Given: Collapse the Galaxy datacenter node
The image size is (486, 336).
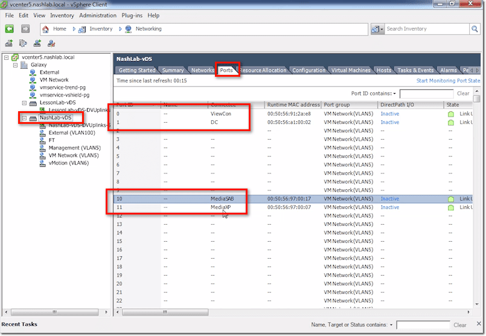Looking at the screenshot, I should tap(15, 65).
